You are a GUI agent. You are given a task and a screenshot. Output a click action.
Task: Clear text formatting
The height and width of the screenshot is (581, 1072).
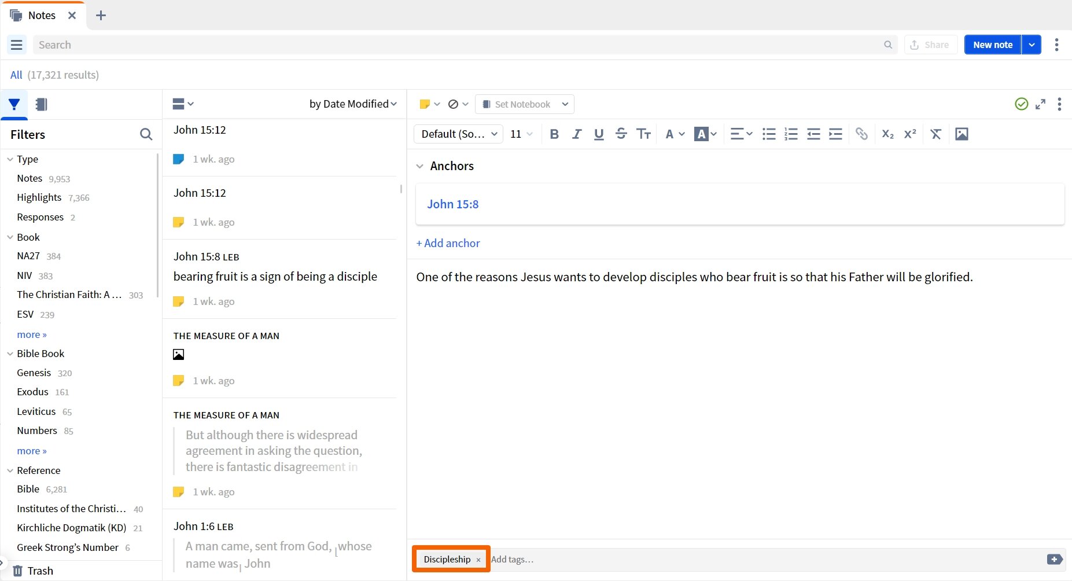[x=935, y=134]
